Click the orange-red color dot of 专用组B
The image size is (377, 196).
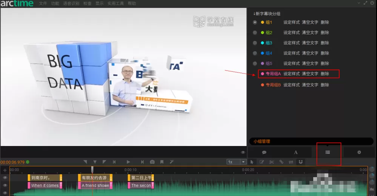tap(262, 85)
